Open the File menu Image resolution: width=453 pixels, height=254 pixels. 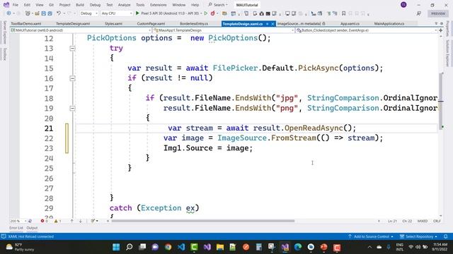16,5
